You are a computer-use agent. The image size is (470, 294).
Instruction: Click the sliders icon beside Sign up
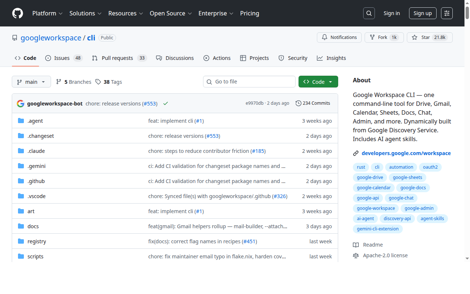pyautogui.click(x=446, y=13)
